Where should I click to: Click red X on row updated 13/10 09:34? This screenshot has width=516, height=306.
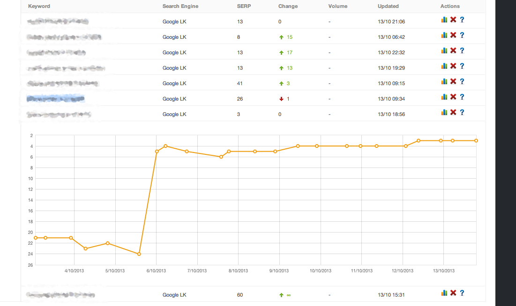pos(453,97)
